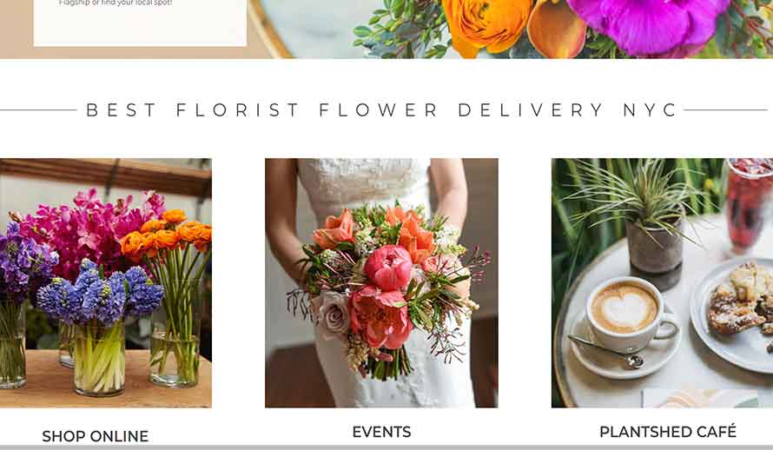Click the pastry plate in the café image
Viewport: 773px width, 450px height.
(x=733, y=314)
